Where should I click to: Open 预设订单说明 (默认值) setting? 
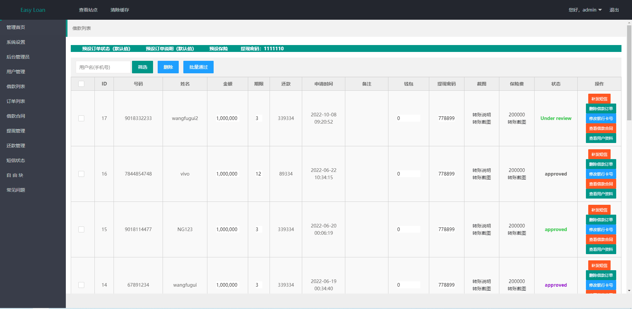coord(170,49)
